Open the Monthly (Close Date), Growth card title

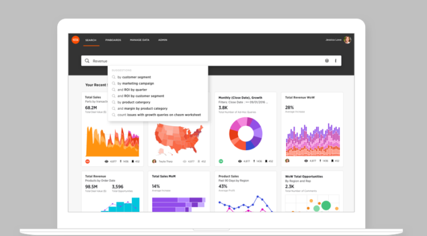[x=240, y=97]
